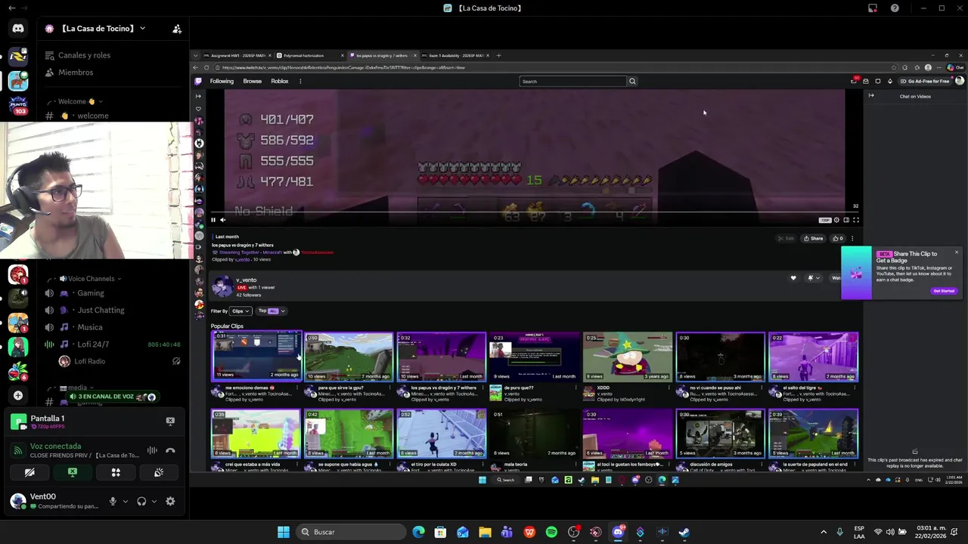This screenshot has height=544, width=968.
Task: Click Get Started in badge promo
Action: click(x=944, y=291)
